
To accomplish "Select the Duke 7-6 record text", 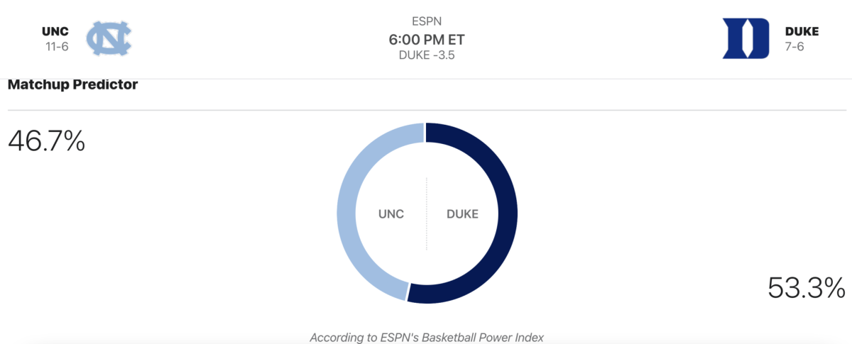I will [x=797, y=47].
